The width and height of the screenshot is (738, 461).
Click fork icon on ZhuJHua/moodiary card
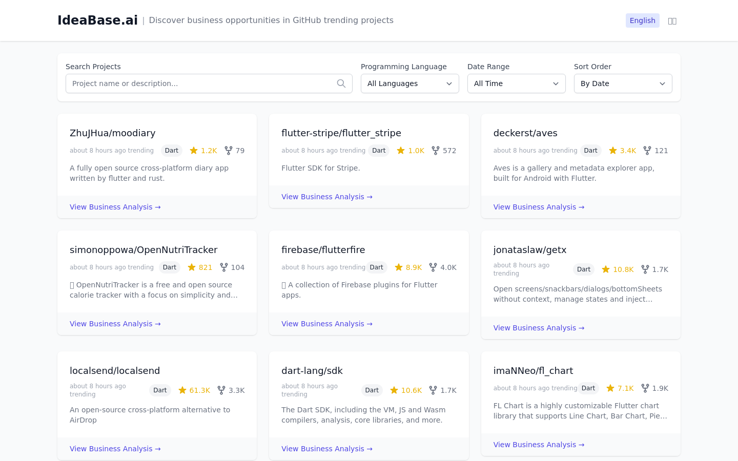click(229, 151)
